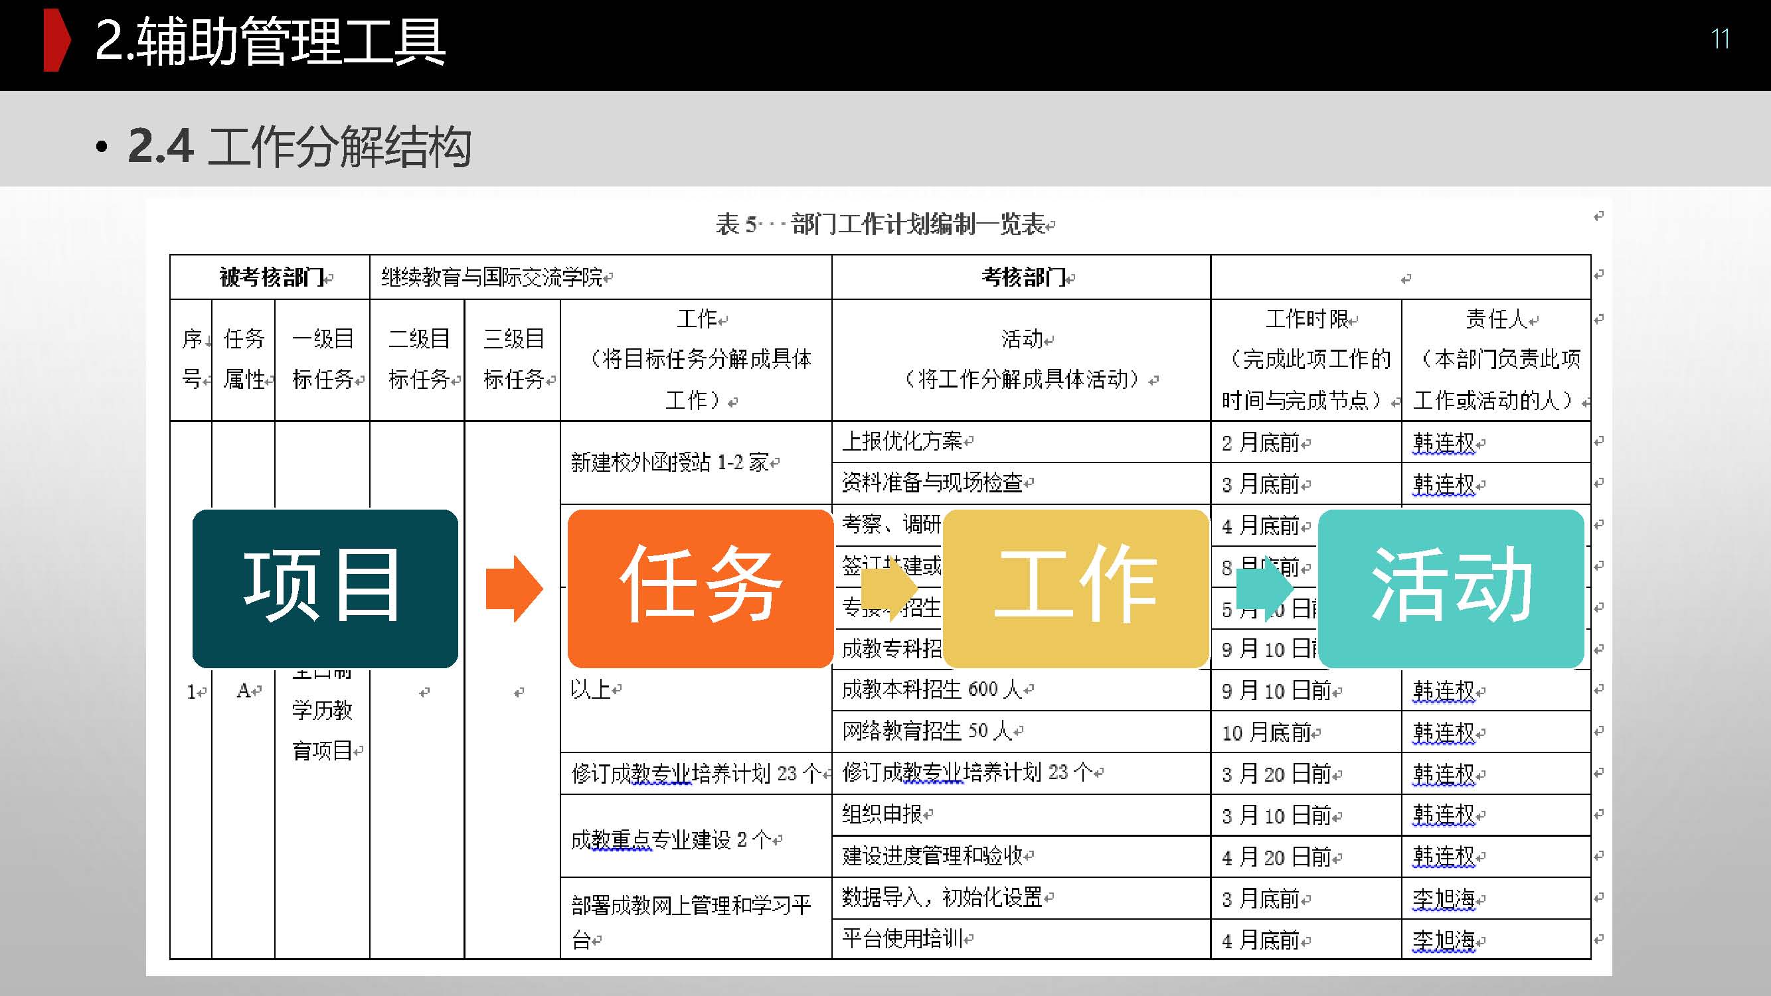Click the red chevron marker beside the title
The width and height of the screenshot is (1771, 996).
tap(56, 40)
